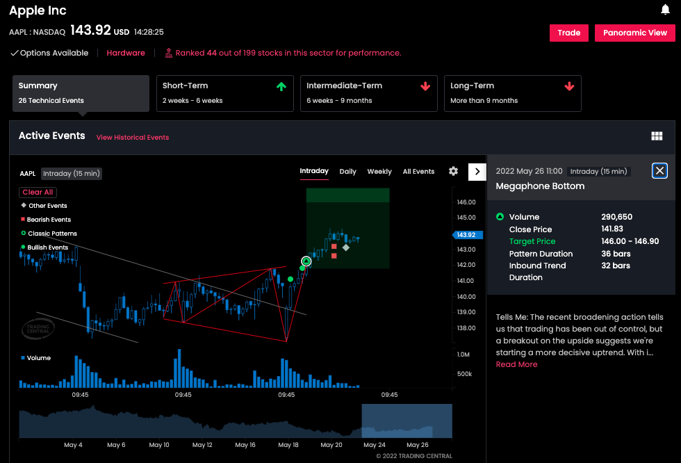This screenshot has width=681, height=463.
Task: Click the highlighted range selector in overview chart
Action: tap(407, 421)
